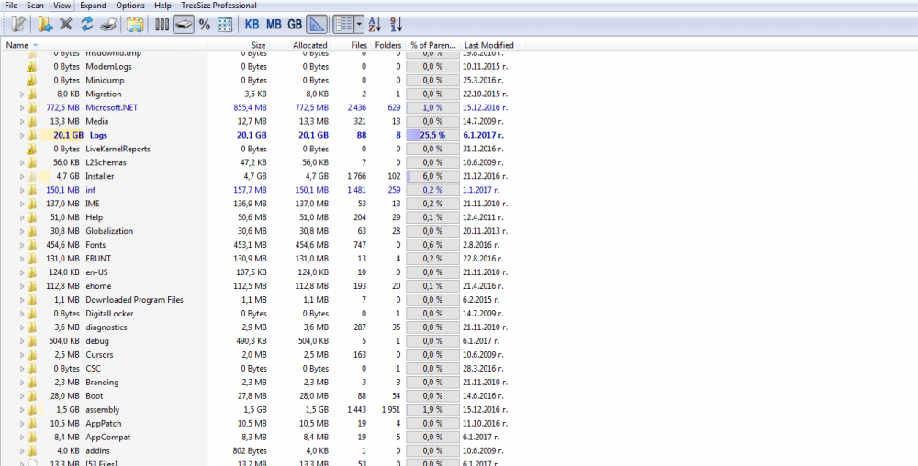Open the TreeSize Professional menu
This screenshot has height=466, width=918.
click(219, 6)
